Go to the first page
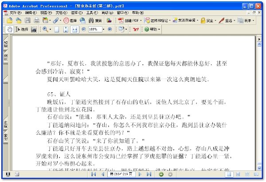This screenshot has width=266, height=182. click(94, 174)
